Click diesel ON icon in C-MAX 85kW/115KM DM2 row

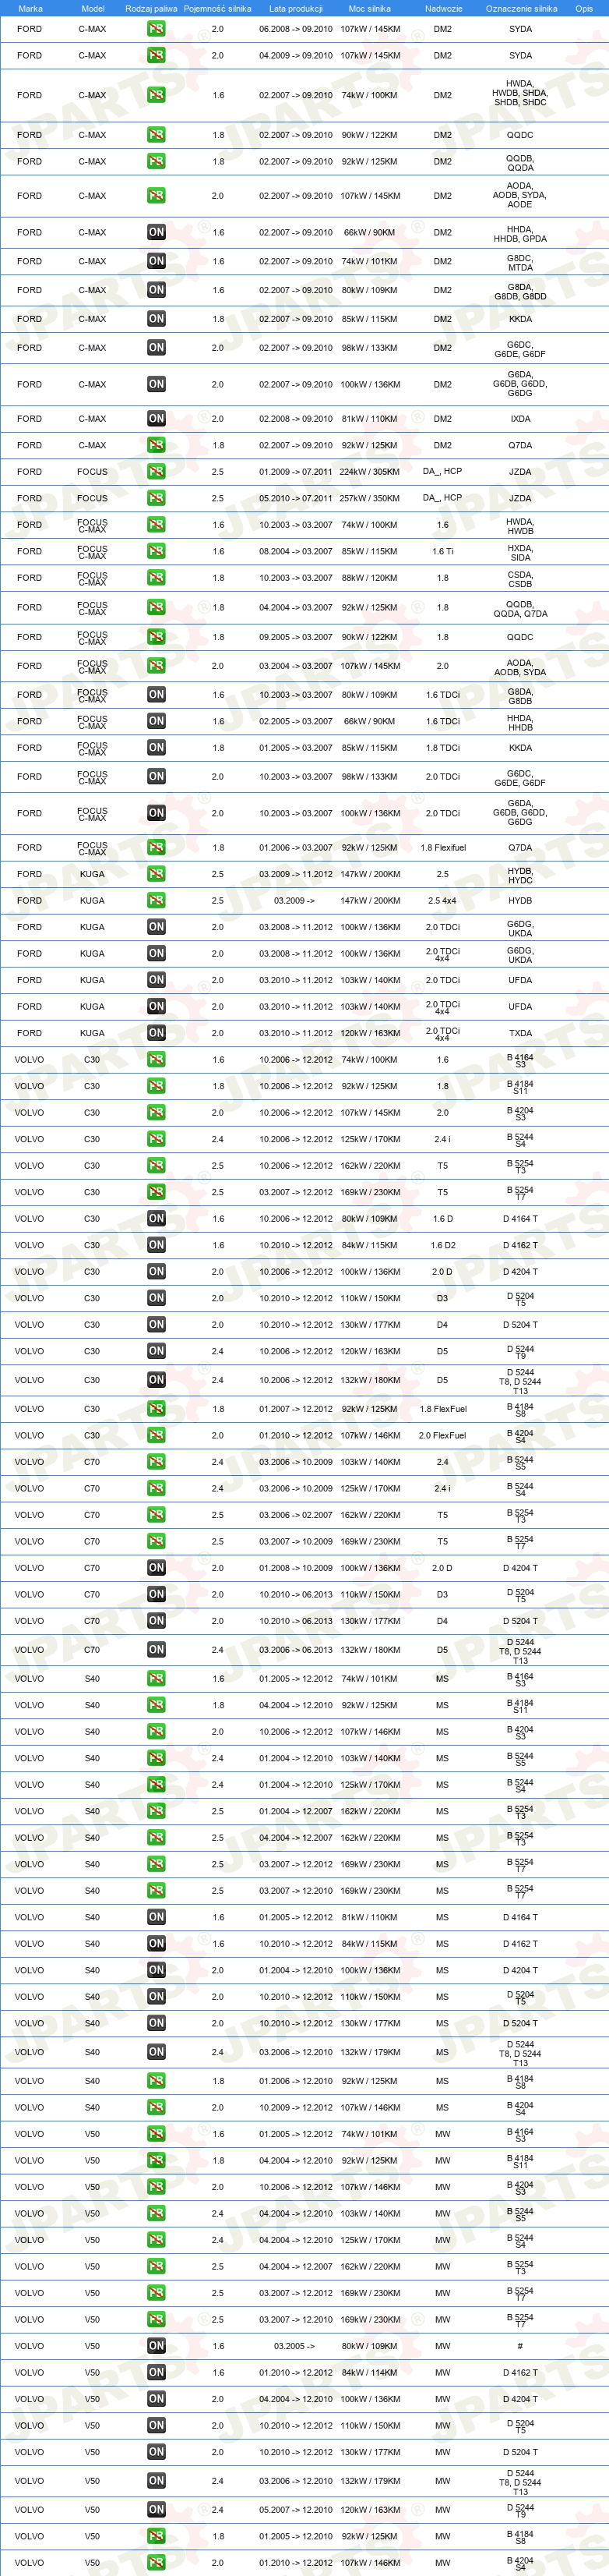(x=157, y=319)
